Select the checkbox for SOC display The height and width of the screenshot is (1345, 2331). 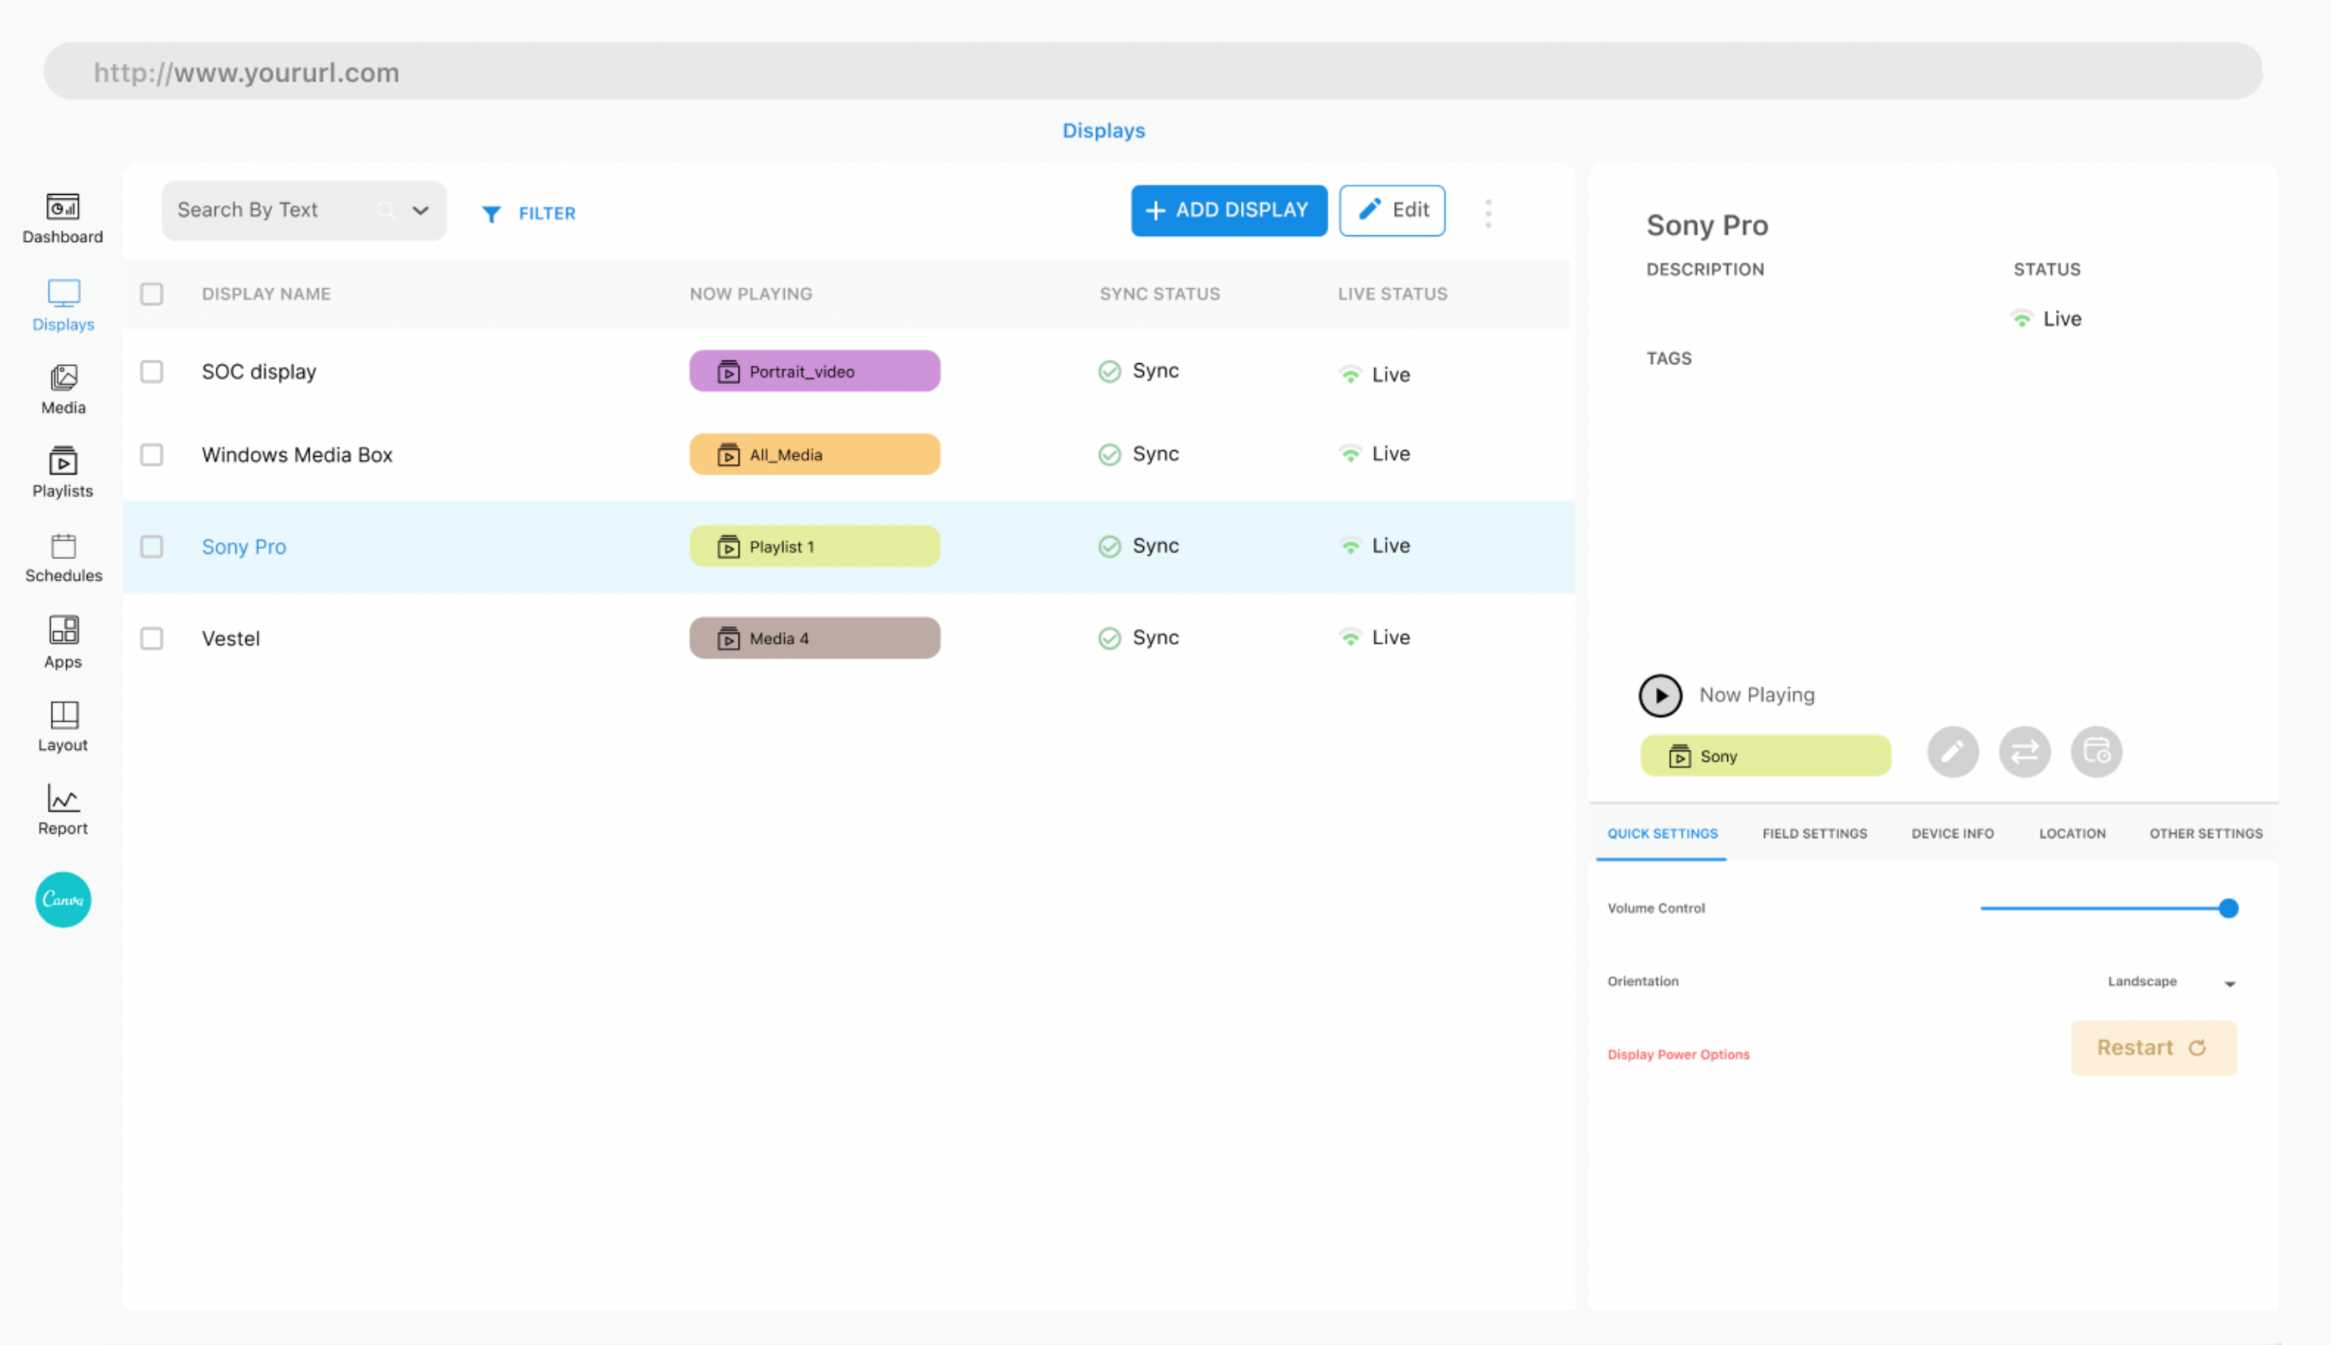pyautogui.click(x=151, y=371)
